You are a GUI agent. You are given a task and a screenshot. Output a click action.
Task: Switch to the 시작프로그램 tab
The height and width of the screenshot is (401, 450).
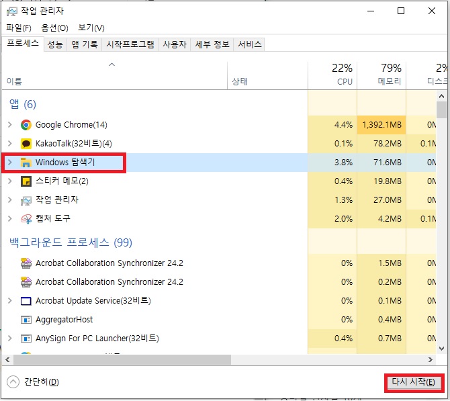pos(130,44)
